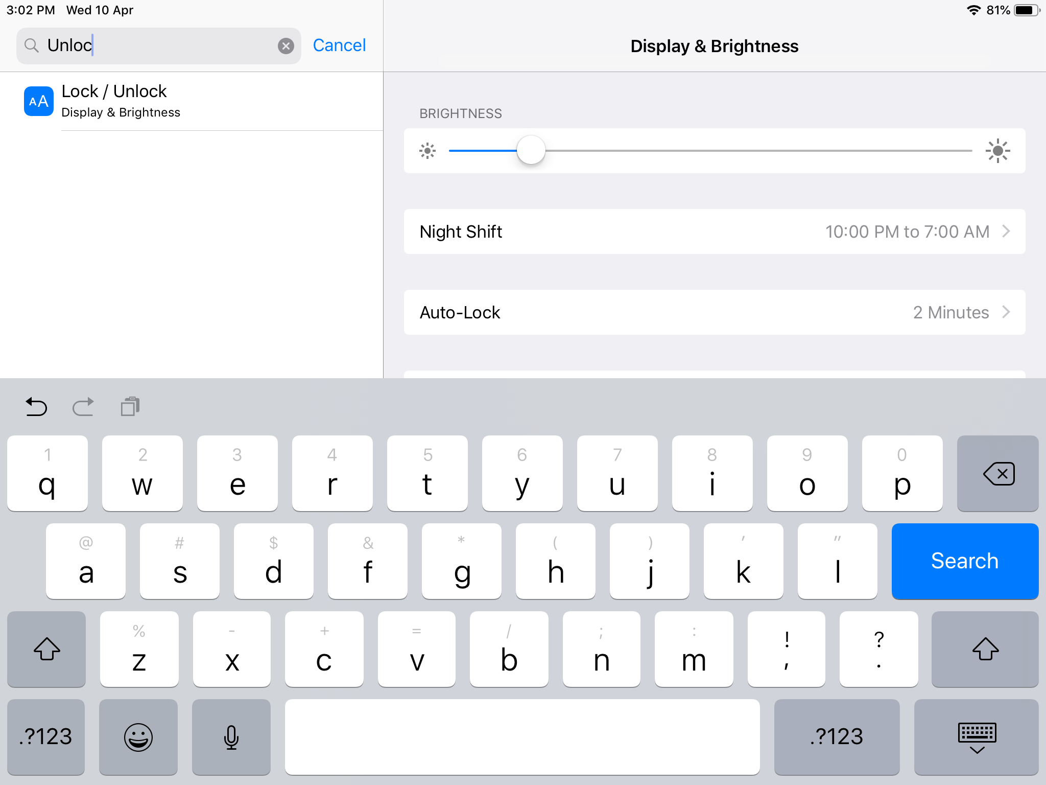Tap the paste clipboard icon above keyboard

coord(130,407)
